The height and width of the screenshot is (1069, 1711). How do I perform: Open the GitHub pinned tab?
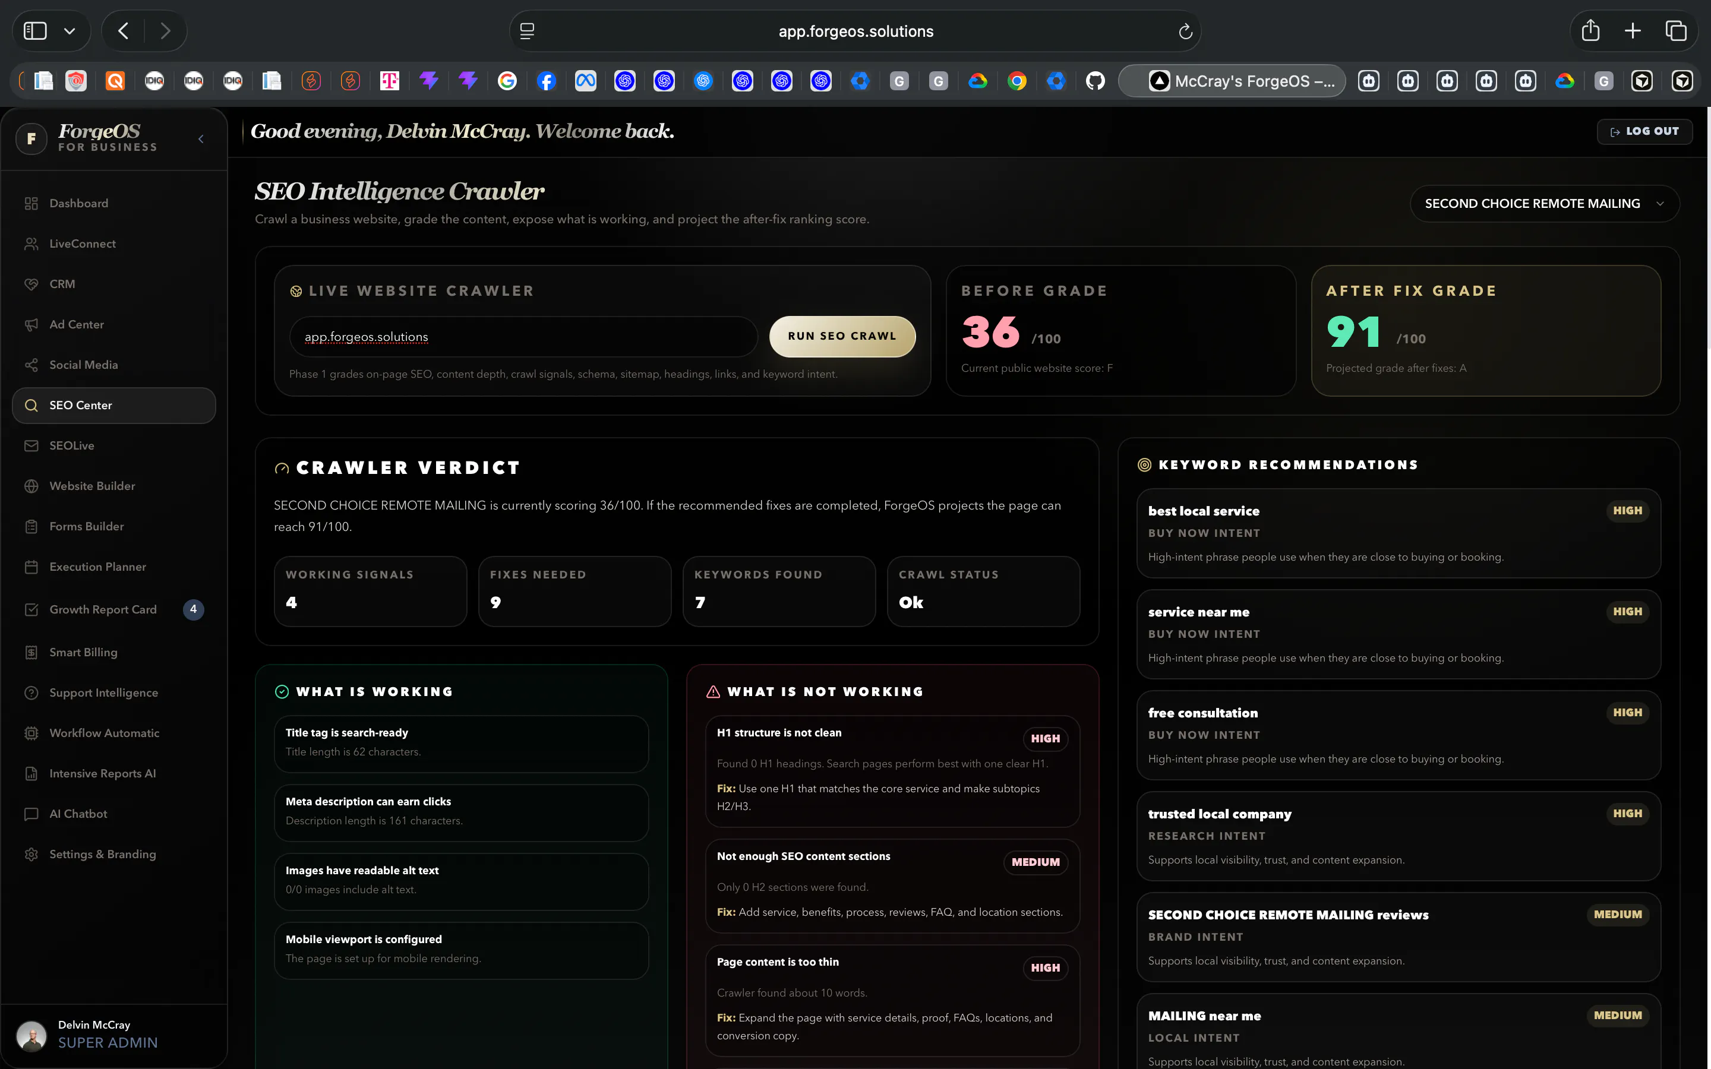(x=1095, y=81)
